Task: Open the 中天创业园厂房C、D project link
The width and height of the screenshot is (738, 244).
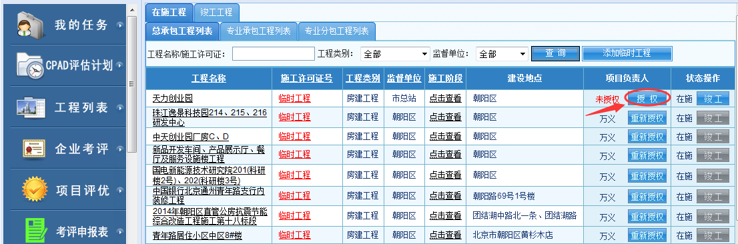Action: (x=191, y=137)
